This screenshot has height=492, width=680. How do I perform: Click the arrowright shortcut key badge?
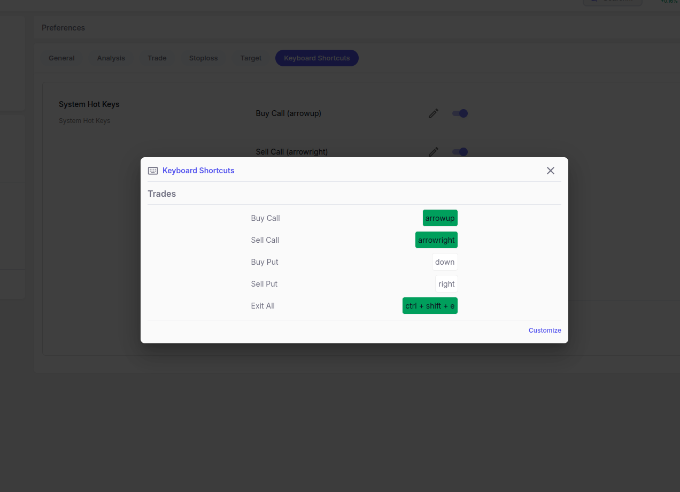coord(436,240)
